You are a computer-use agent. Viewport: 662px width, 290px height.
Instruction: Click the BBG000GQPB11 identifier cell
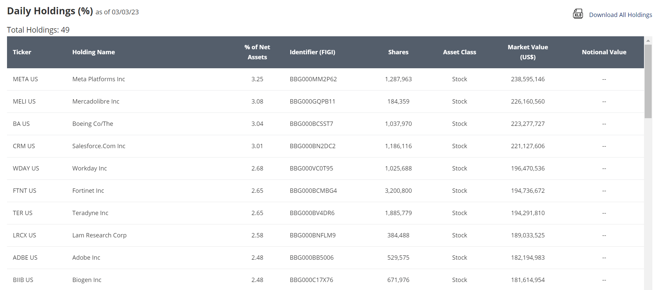pos(312,102)
